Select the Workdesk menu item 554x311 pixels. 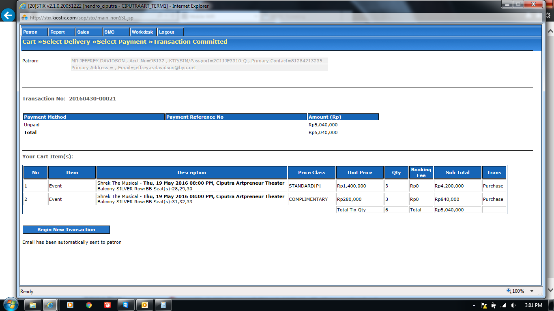143,32
